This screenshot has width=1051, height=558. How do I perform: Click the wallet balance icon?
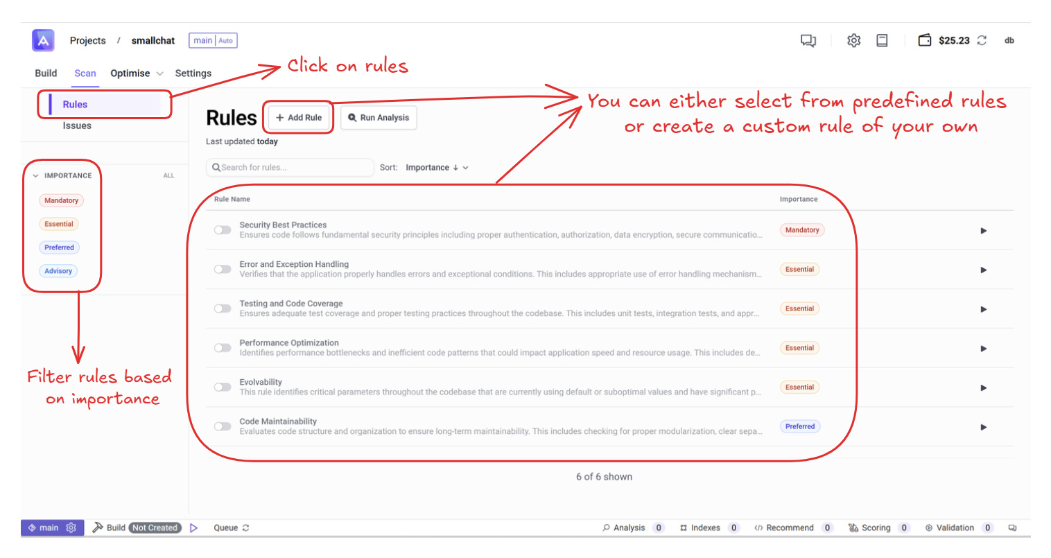(x=925, y=40)
